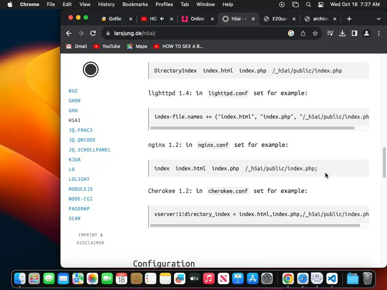Viewport: 387px width, 290px height.
Task: View site information lock icon
Action: [x=108, y=33]
